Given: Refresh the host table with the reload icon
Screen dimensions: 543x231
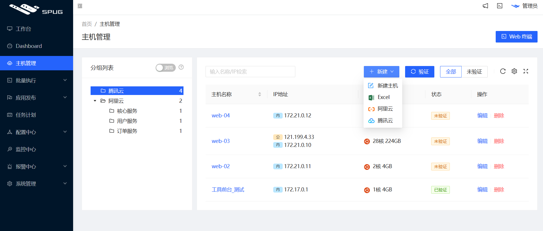Looking at the screenshot, I should (x=503, y=71).
